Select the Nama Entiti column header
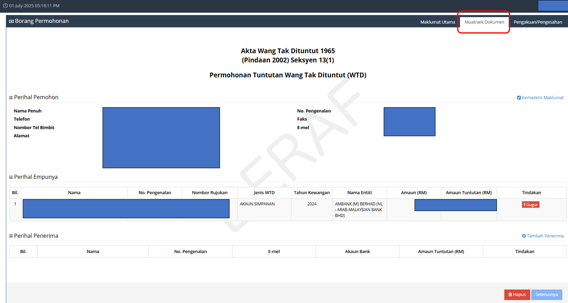The width and height of the screenshot is (568, 303). (x=359, y=193)
